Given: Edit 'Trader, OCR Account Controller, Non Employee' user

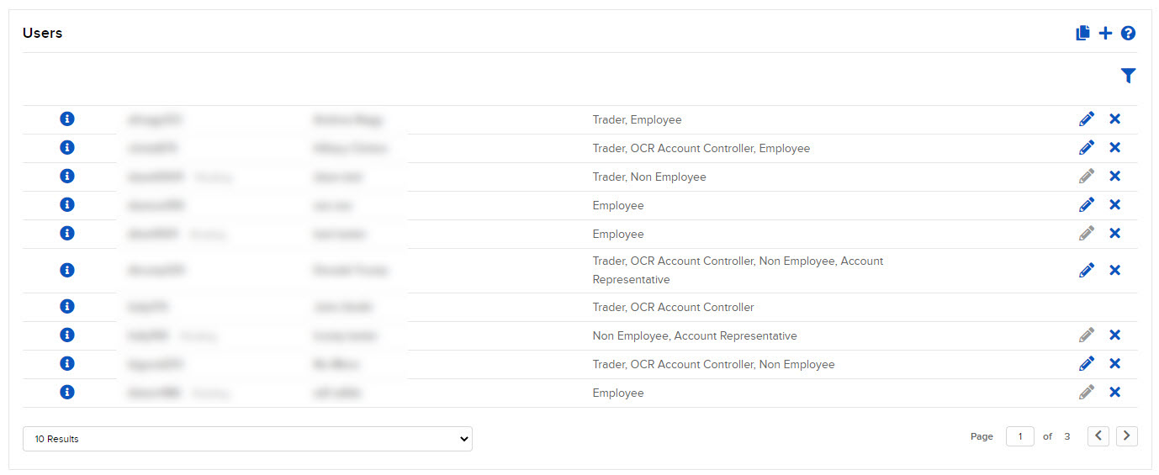Looking at the screenshot, I should point(1087,364).
